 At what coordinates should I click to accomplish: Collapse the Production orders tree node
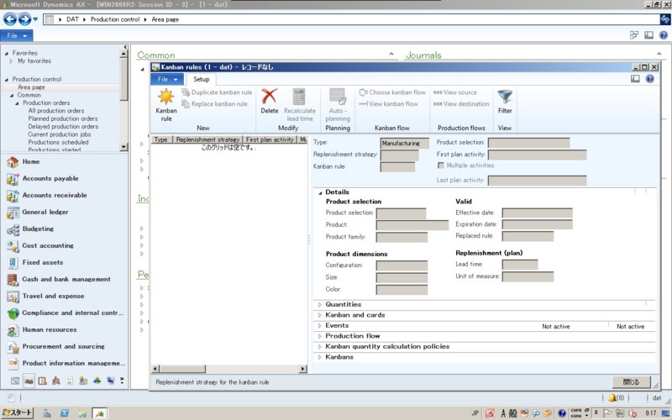click(x=17, y=103)
